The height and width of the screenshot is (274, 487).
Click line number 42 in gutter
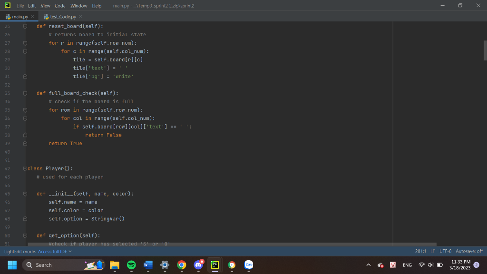tap(7, 169)
